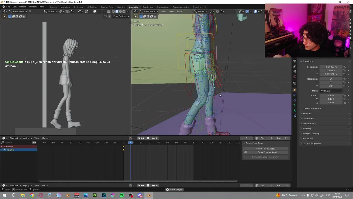Image resolution: width=353 pixels, height=199 pixels.
Task: Toggle use preview range clock icon
Action: pyautogui.click(x=256, y=138)
